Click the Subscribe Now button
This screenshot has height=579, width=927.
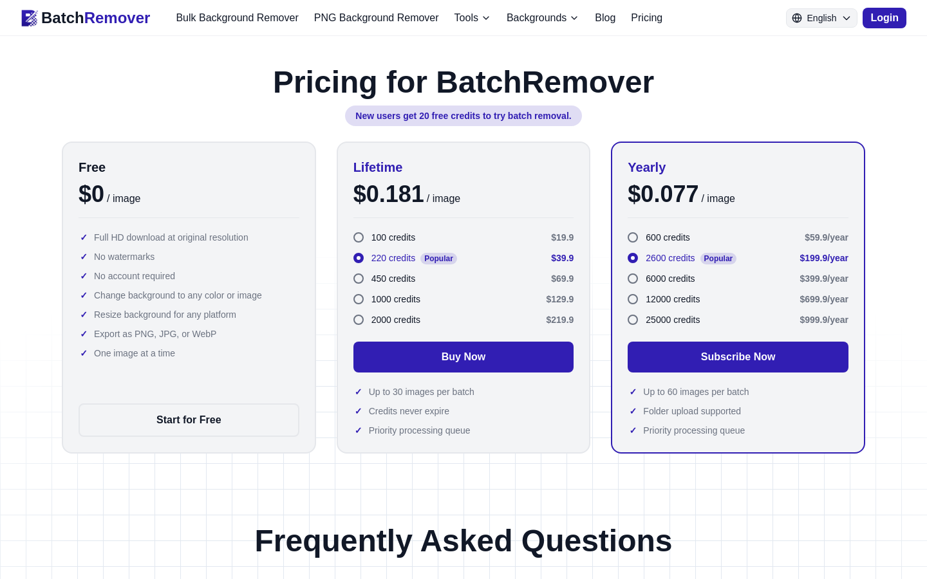738,357
